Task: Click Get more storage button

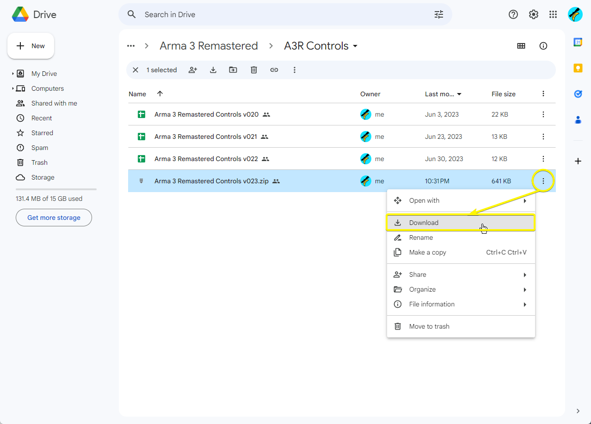Action: [x=54, y=218]
